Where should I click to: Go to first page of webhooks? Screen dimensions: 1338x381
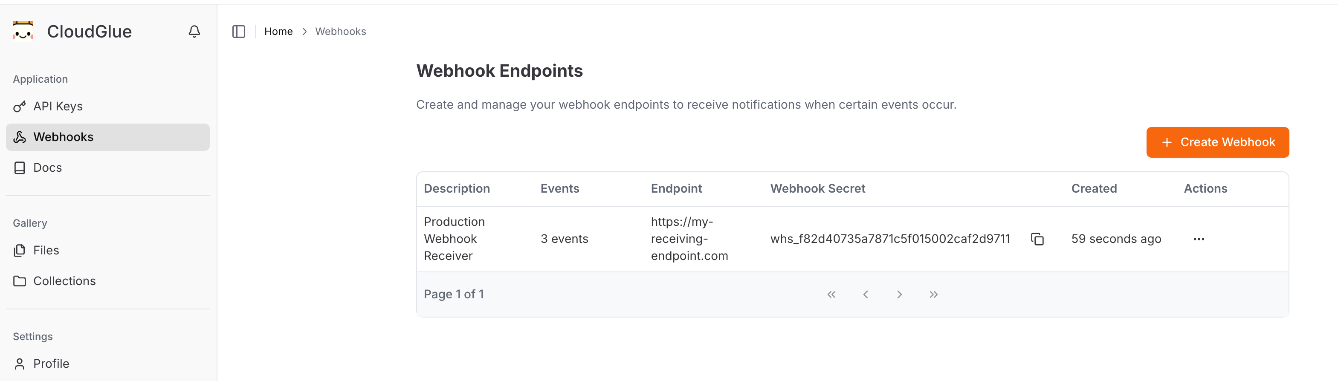click(x=831, y=294)
